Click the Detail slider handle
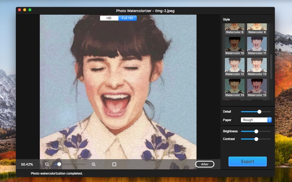This screenshot has width=292, height=182. point(260,112)
